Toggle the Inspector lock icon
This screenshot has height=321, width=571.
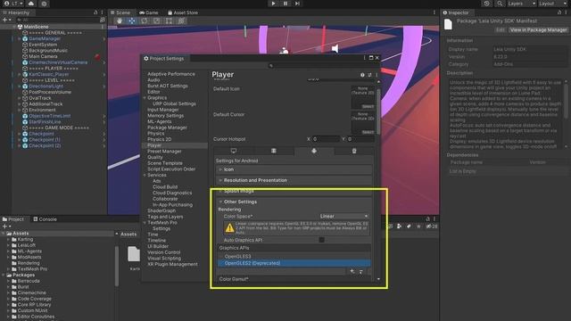pyautogui.click(x=559, y=12)
